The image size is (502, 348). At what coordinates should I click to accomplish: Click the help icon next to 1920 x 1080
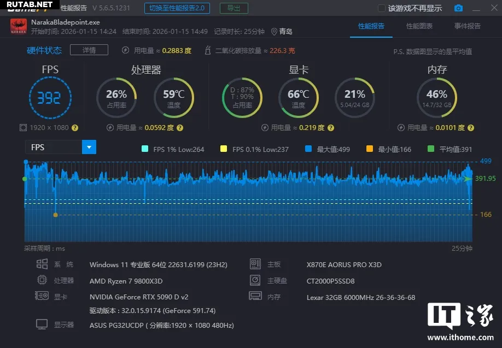pos(75,128)
